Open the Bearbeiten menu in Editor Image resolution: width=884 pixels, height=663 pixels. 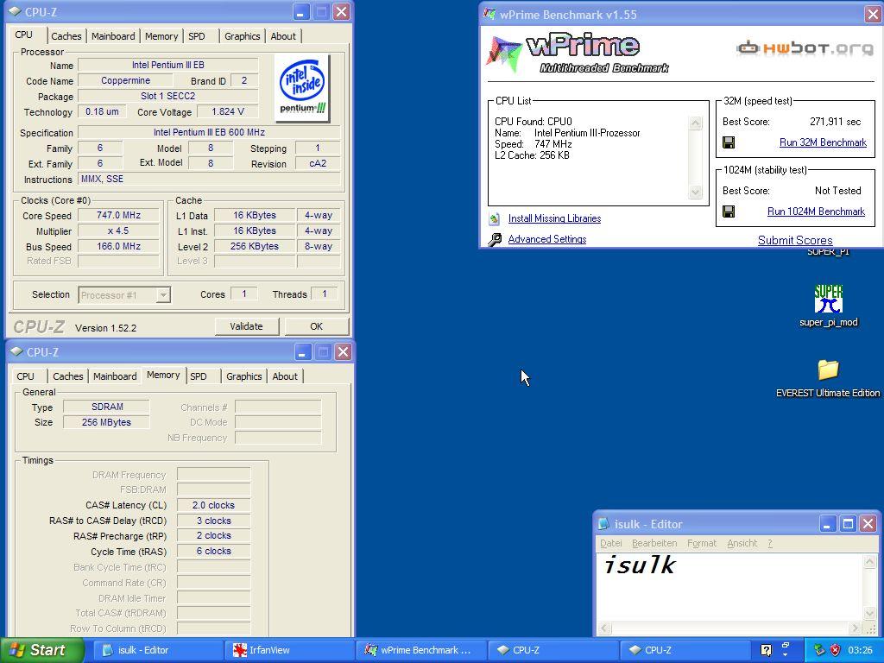point(654,544)
